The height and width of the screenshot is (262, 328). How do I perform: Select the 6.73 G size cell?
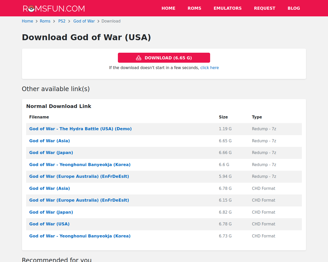click(x=225, y=236)
